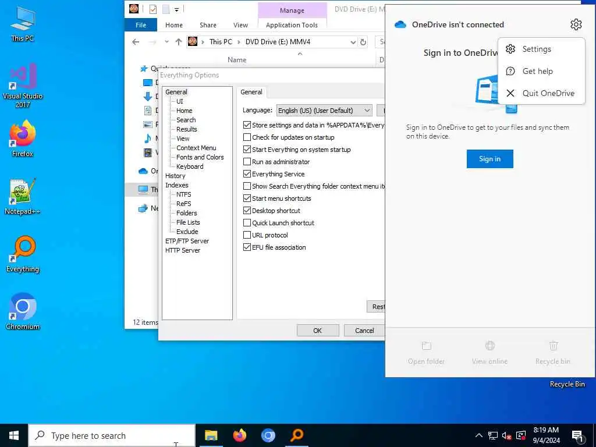Click Explorer back arrow
Viewport: 596px width, 447px height.
(136, 42)
